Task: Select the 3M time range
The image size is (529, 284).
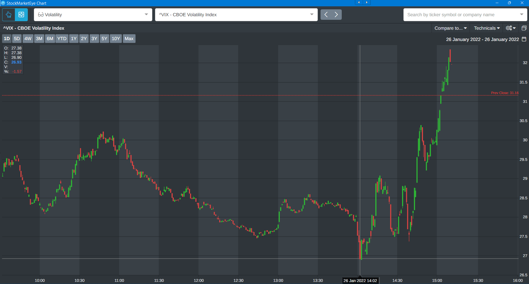Action: pyautogui.click(x=39, y=38)
